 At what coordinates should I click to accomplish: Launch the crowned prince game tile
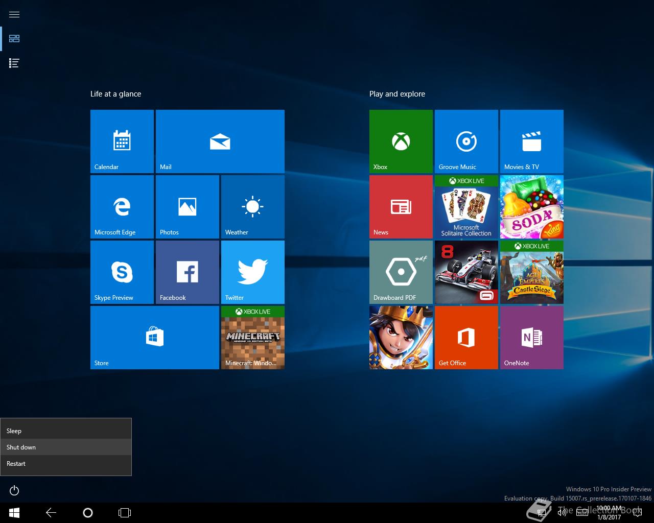pyautogui.click(x=401, y=338)
